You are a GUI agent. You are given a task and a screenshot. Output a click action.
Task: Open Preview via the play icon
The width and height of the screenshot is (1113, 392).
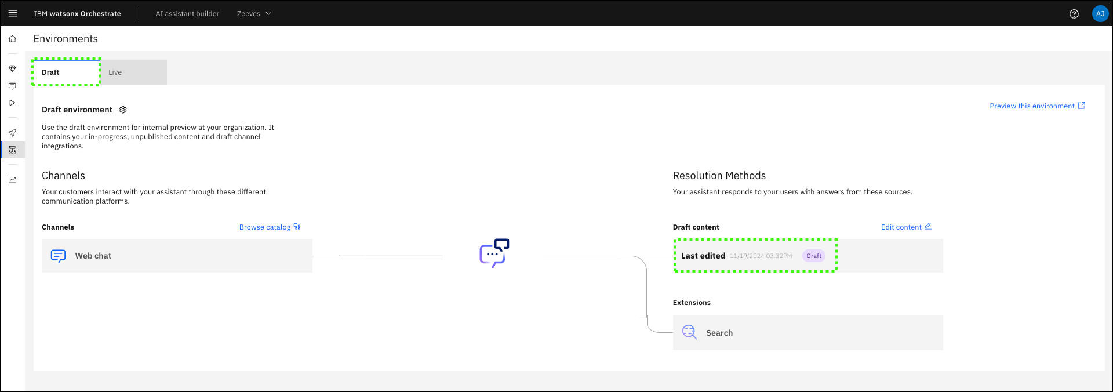pyautogui.click(x=12, y=103)
